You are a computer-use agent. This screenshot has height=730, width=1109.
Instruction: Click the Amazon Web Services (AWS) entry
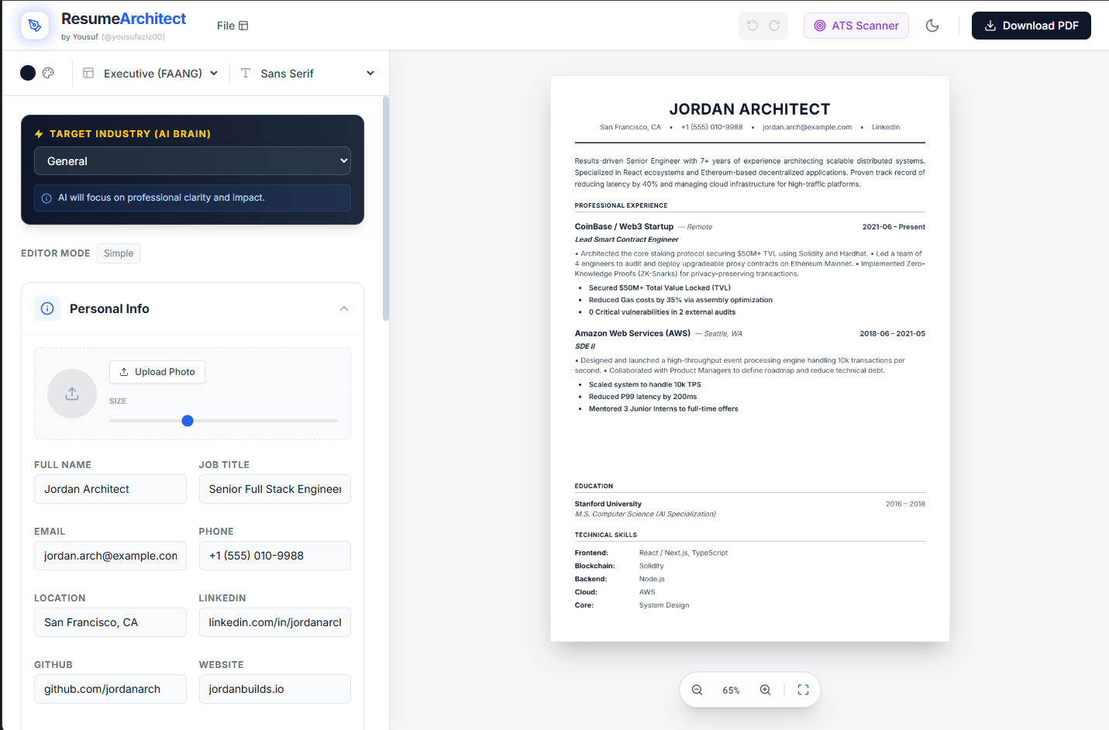pos(632,333)
